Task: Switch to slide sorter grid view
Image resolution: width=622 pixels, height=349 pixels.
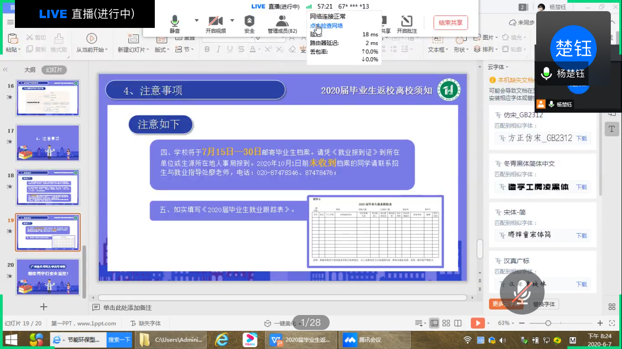Action: point(446,323)
